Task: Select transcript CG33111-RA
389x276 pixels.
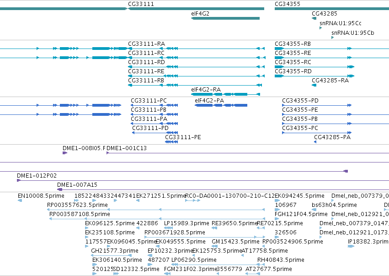Action: tap(146, 44)
